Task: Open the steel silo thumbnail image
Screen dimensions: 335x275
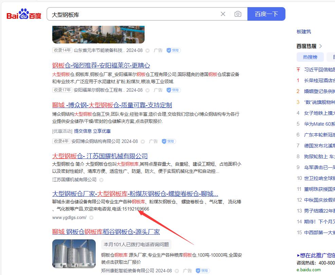Action: (74, 254)
